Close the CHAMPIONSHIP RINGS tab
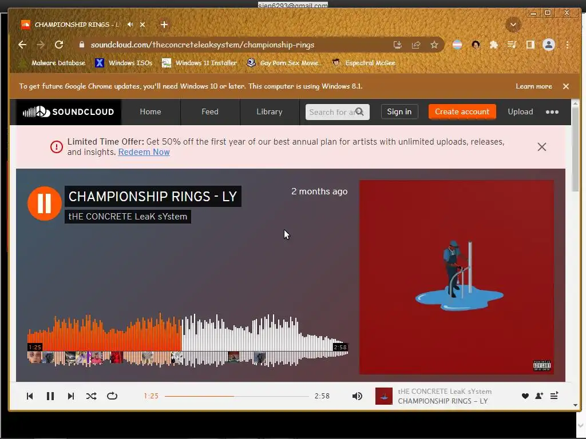Screen dimensions: 586x439 (x=142, y=25)
